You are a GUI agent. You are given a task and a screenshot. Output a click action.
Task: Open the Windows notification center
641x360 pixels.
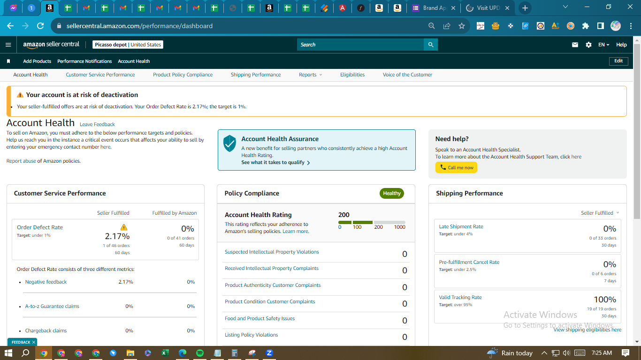[626, 353]
